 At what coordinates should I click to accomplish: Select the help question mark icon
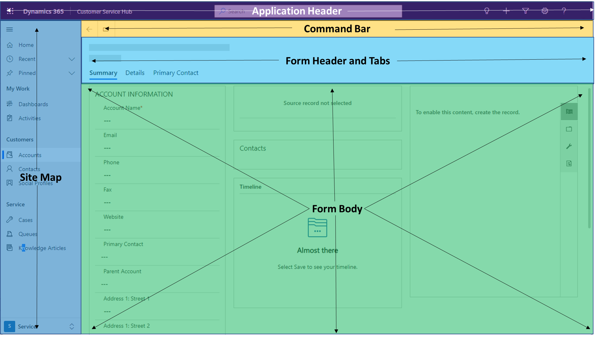[x=563, y=11]
